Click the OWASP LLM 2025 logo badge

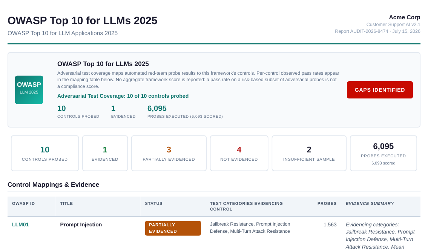[x=29, y=90]
